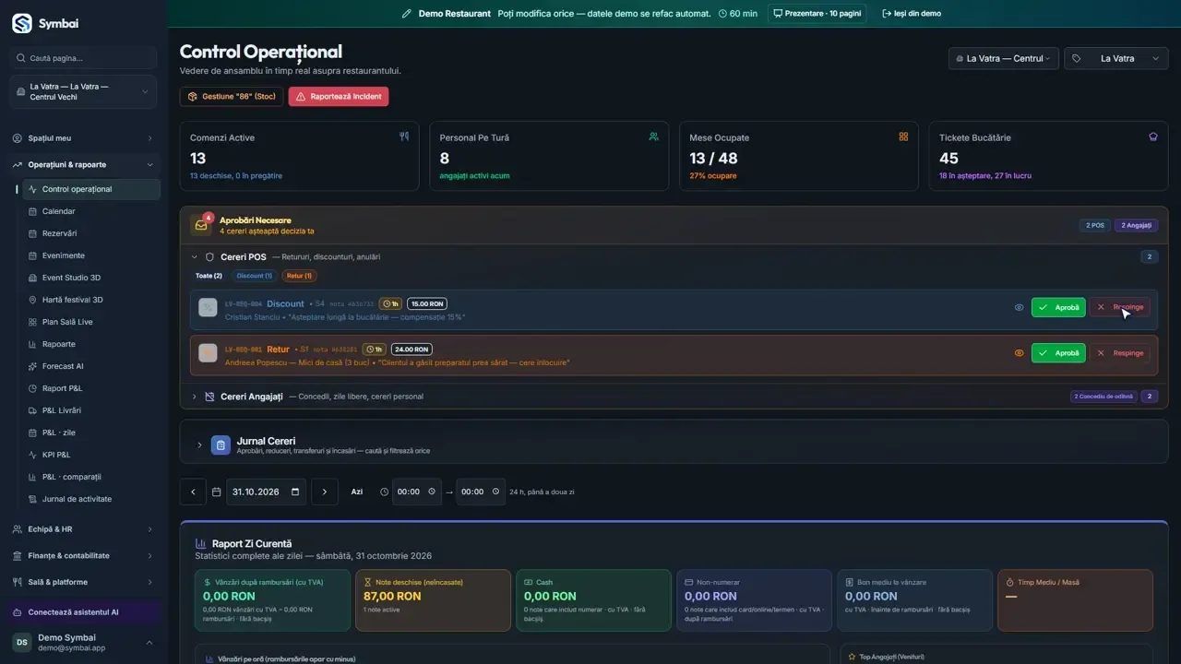Select the Discount (1) filter tab
The image size is (1181, 664).
255,276
